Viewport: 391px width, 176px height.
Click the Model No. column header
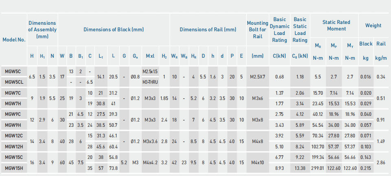(x=14, y=40)
